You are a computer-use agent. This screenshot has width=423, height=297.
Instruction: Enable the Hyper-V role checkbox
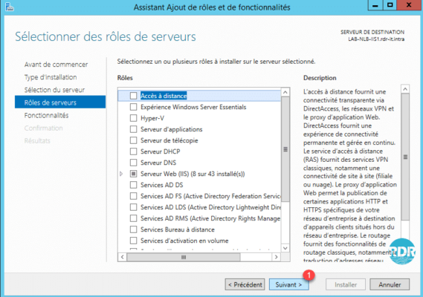133,118
